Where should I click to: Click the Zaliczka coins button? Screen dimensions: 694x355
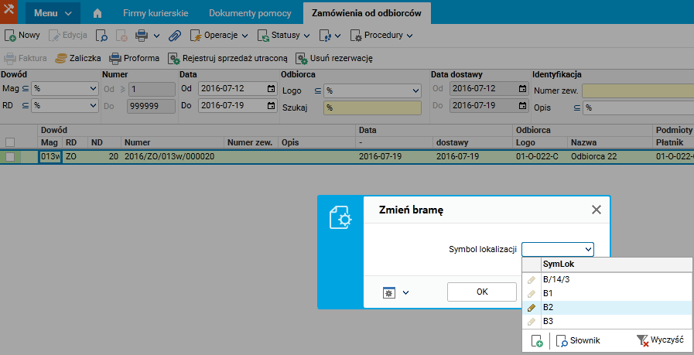78,59
